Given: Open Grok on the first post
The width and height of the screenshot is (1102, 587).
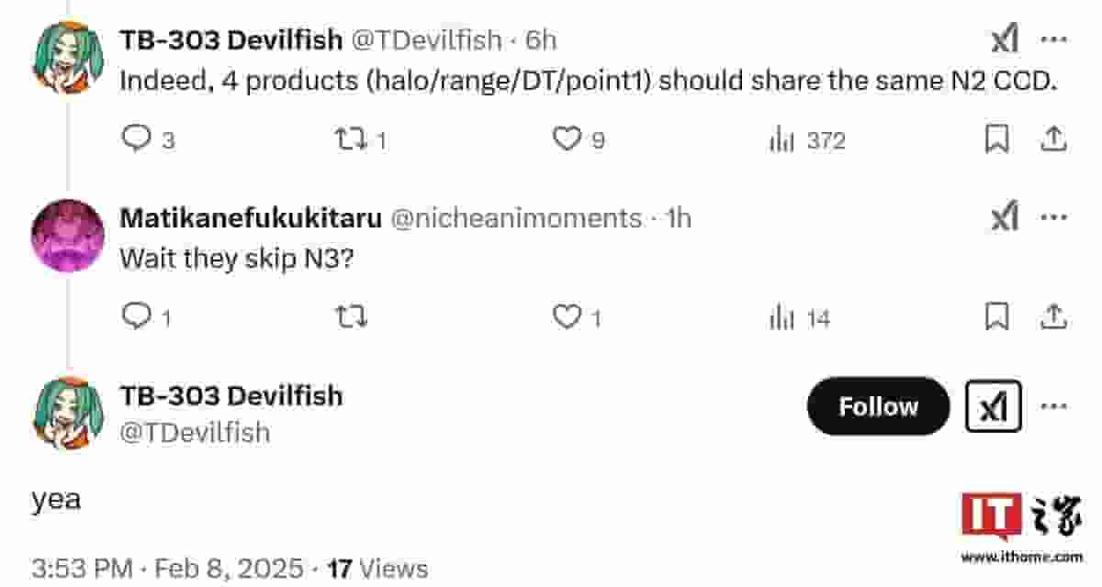Looking at the screenshot, I should [x=1005, y=39].
